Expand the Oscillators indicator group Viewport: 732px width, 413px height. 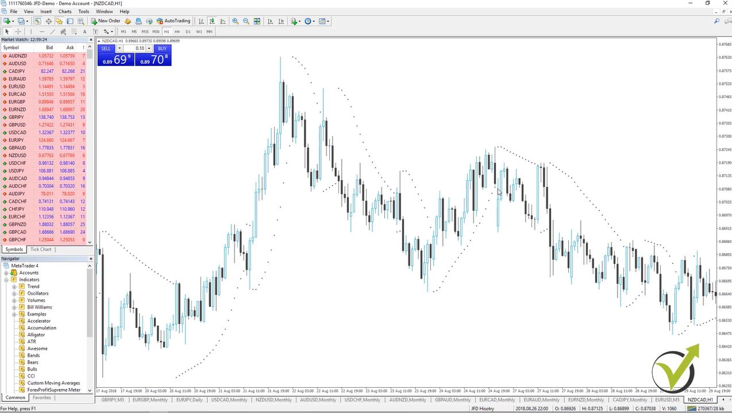coord(14,294)
